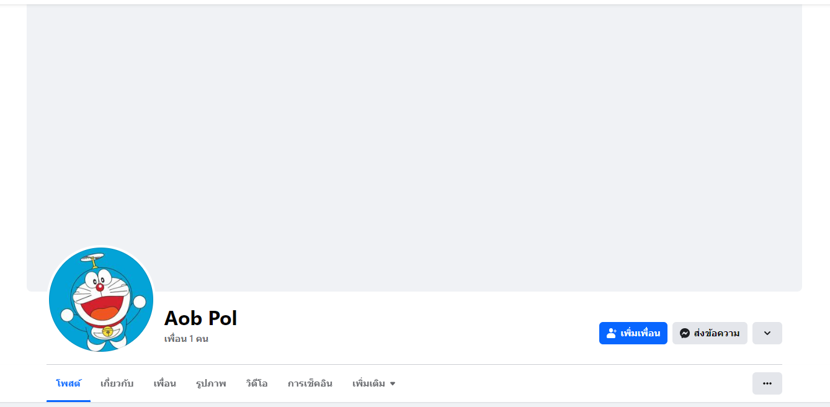The width and height of the screenshot is (830, 407).
Task: Open the Doraemon profile picture
Action: pyautogui.click(x=101, y=299)
